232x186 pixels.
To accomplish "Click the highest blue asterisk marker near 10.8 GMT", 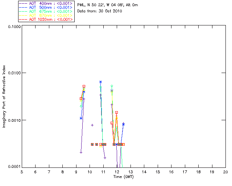I will point(101,82).
